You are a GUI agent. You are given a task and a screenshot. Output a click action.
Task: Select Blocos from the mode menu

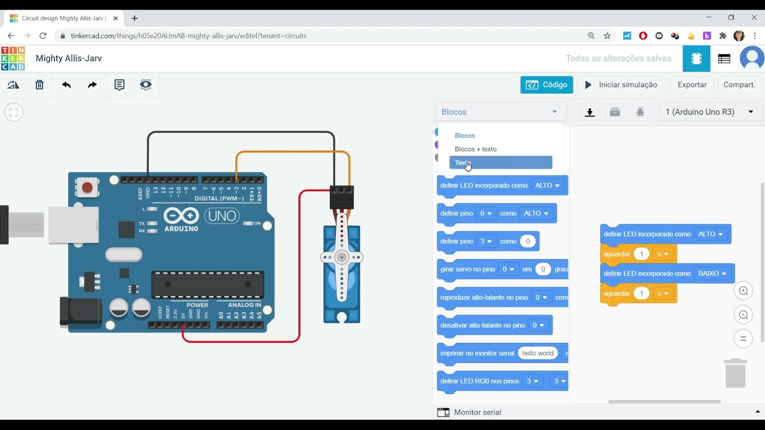(x=465, y=136)
